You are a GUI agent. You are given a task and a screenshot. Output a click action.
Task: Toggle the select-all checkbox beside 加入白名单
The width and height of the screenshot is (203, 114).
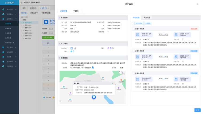point(133,23)
